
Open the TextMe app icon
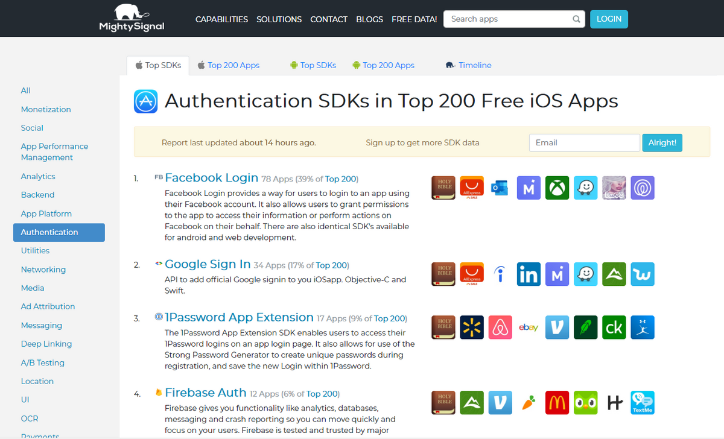[x=643, y=403]
